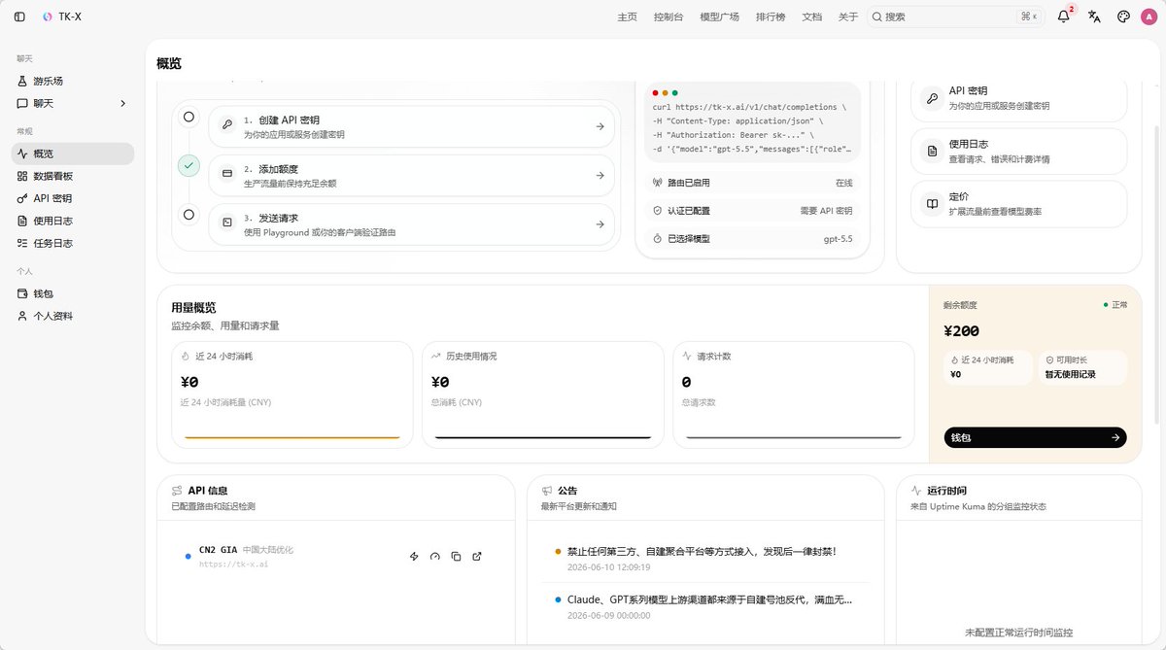This screenshot has height=650, width=1166.
Task: Open CN2 GIA route in external link
Action: [x=477, y=557]
